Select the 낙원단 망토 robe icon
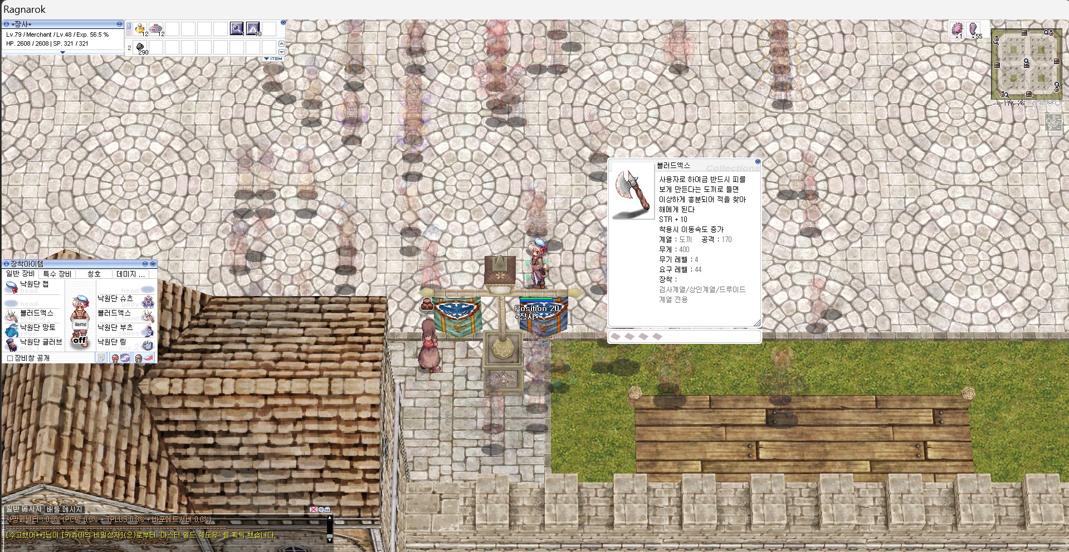Viewport: 1069px width, 552px height. pyautogui.click(x=12, y=330)
